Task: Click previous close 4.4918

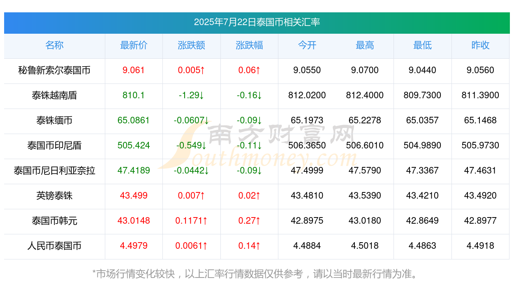Action: tap(480, 246)
